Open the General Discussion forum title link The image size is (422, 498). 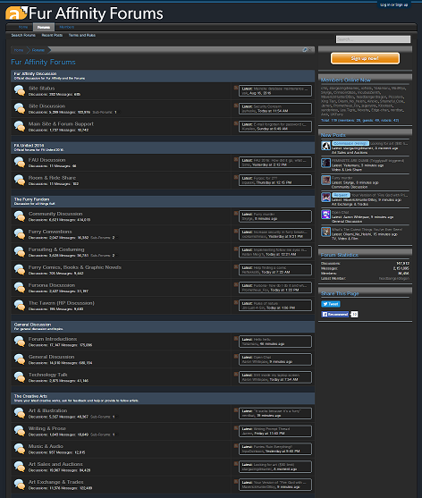(52, 357)
